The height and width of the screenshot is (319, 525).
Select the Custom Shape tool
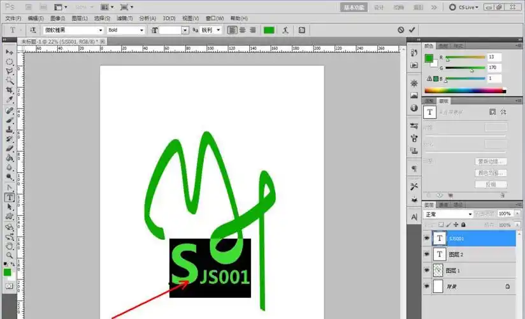coord(10,216)
